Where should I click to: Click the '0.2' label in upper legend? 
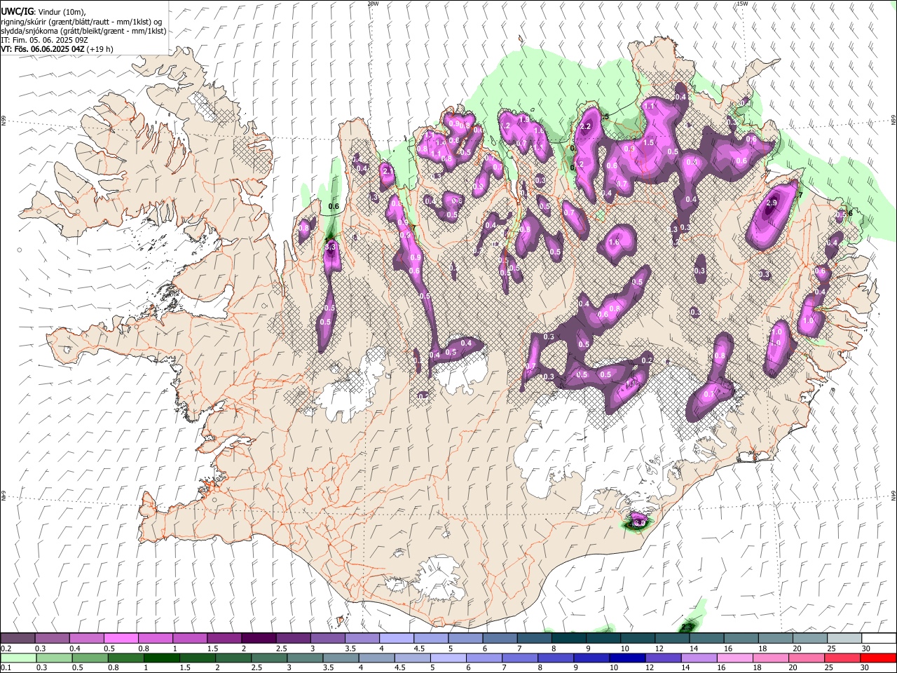pyautogui.click(x=6, y=648)
